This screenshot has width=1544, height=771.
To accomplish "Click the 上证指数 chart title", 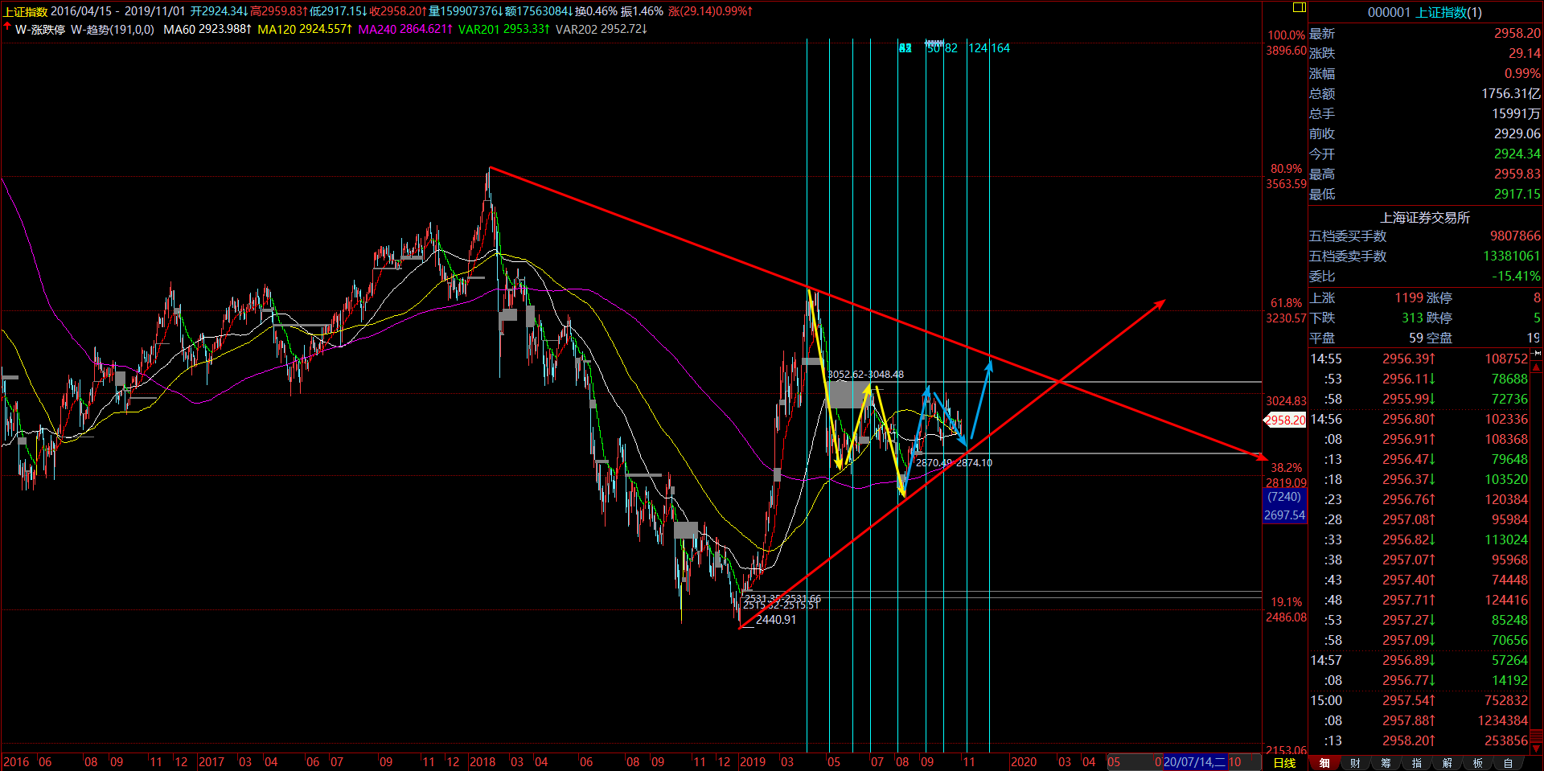I will coord(25,11).
